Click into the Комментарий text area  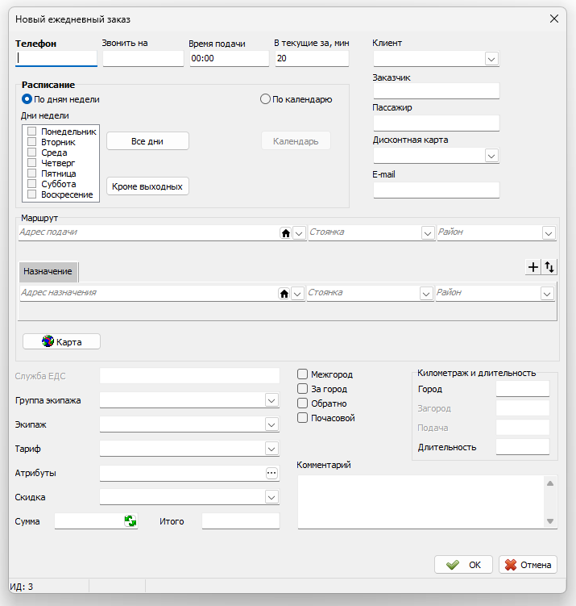pos(421,501)
